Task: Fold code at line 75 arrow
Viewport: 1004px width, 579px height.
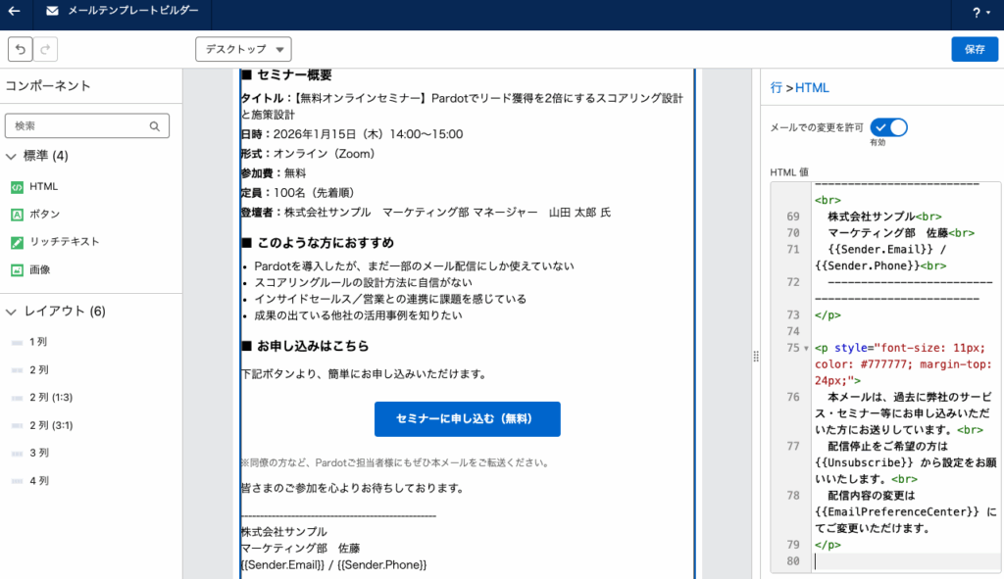Action: tap(806, 348)
